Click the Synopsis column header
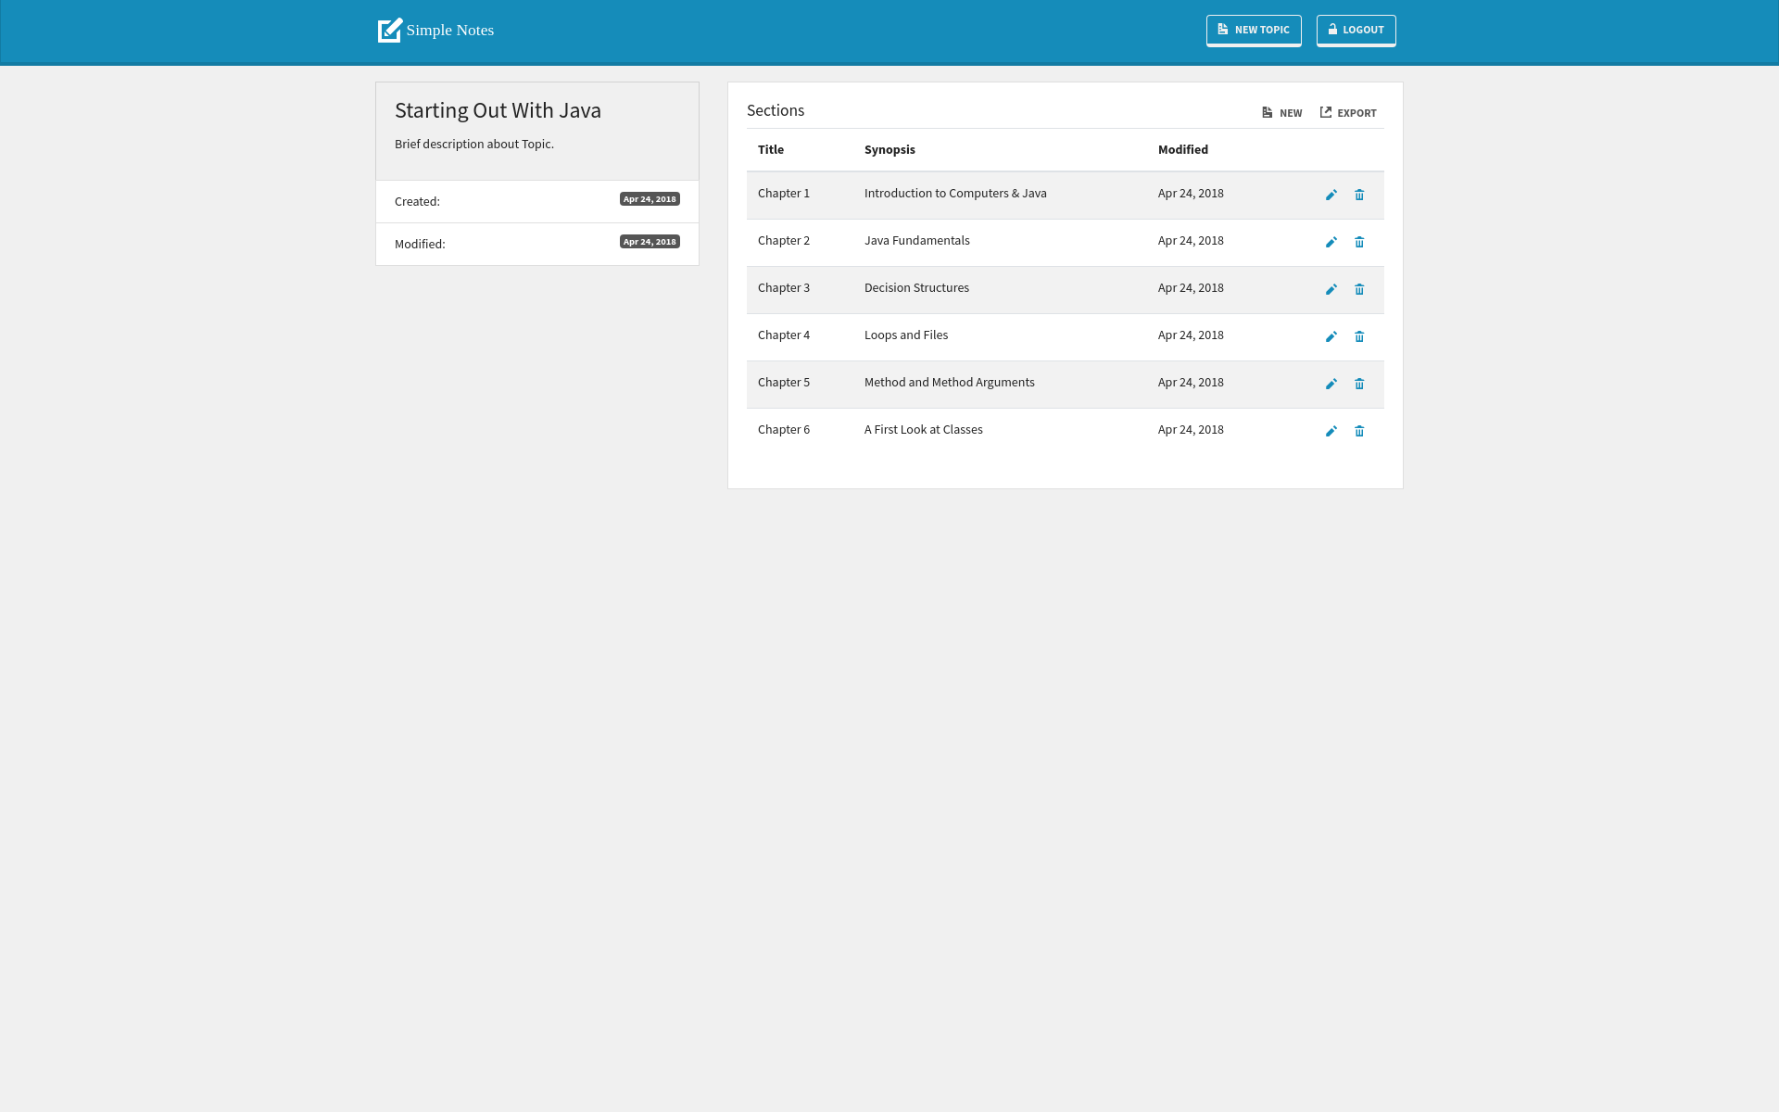 coord(889,149)
